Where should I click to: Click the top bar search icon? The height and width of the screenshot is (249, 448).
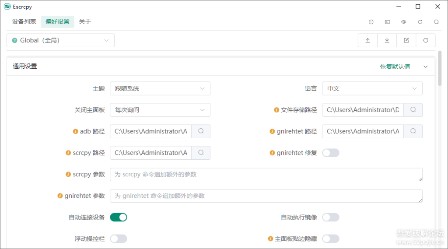tap(436, 22)
